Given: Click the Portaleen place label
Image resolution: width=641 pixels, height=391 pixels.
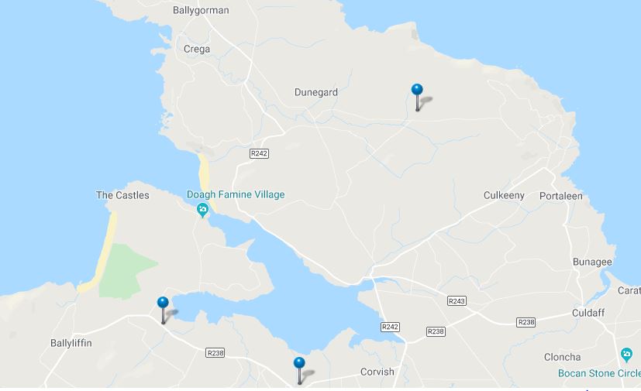Looking at the screenshot, I should (561, 196).
